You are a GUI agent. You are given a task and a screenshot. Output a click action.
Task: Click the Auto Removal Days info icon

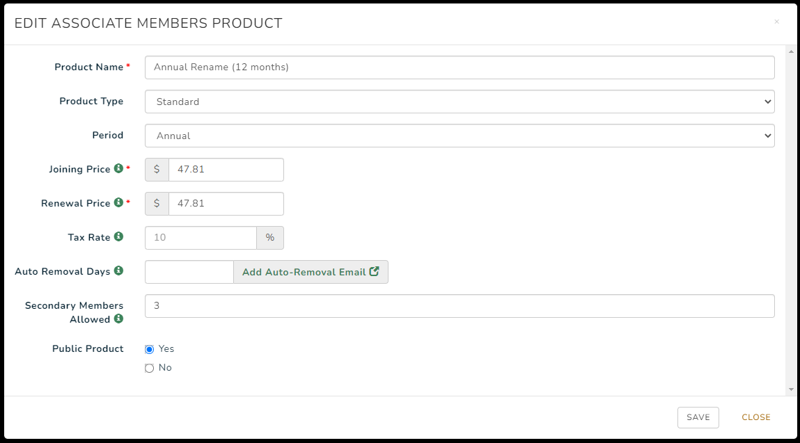point(118,271)
